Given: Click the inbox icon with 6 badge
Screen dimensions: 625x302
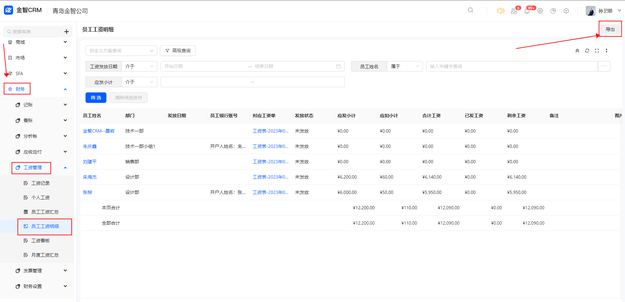Looking at the screenshot, I should click(x=514, y=11).
